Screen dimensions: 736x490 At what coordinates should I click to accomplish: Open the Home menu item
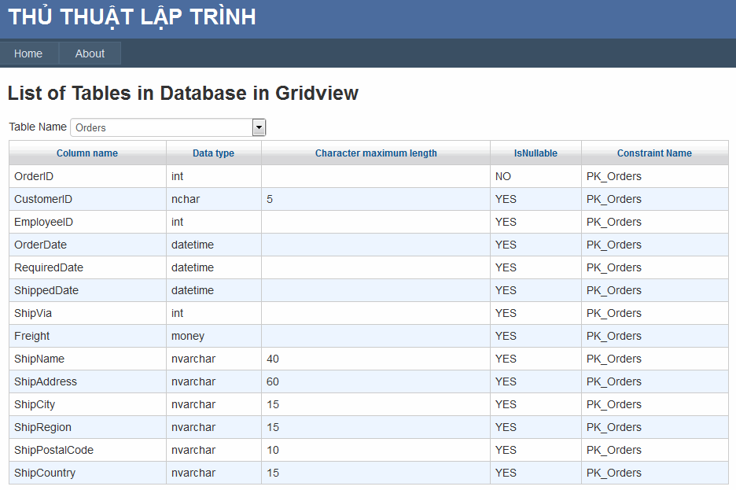(x=28, y=53)
